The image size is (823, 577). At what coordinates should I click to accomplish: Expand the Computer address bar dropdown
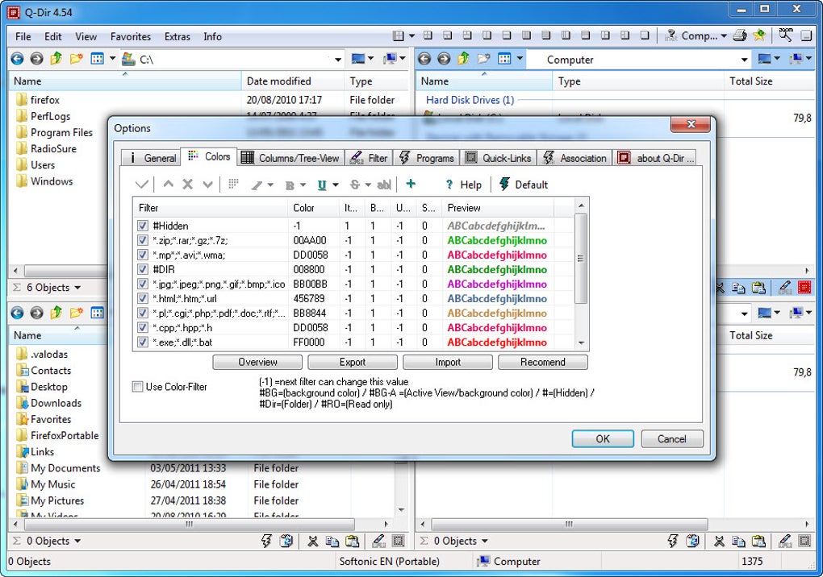pos(744,59)
